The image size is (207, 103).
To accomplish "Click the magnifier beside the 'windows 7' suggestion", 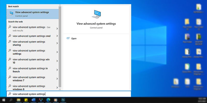I will 10,77.
